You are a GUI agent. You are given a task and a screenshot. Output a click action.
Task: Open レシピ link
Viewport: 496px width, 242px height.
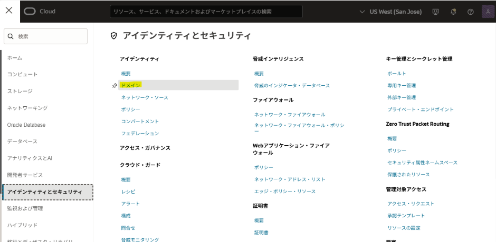(128, 192)
